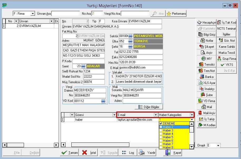Check the Haber 3 checkbox
The width and height of the screenshot is (241, 159).
(161, 130)
